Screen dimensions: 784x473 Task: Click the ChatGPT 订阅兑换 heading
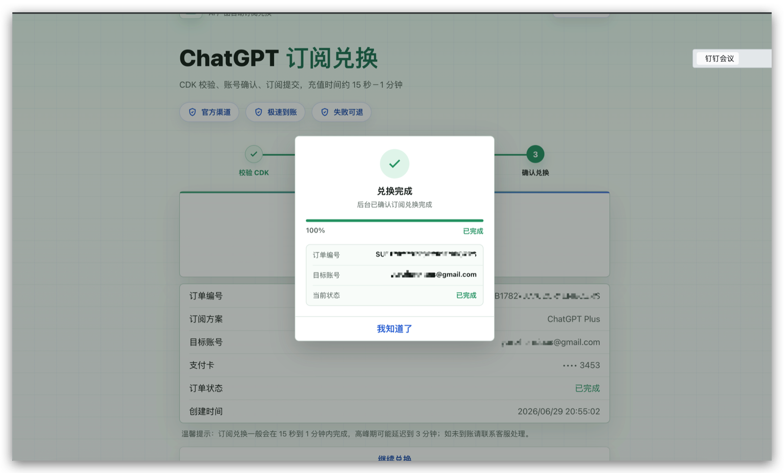[278, 58]
